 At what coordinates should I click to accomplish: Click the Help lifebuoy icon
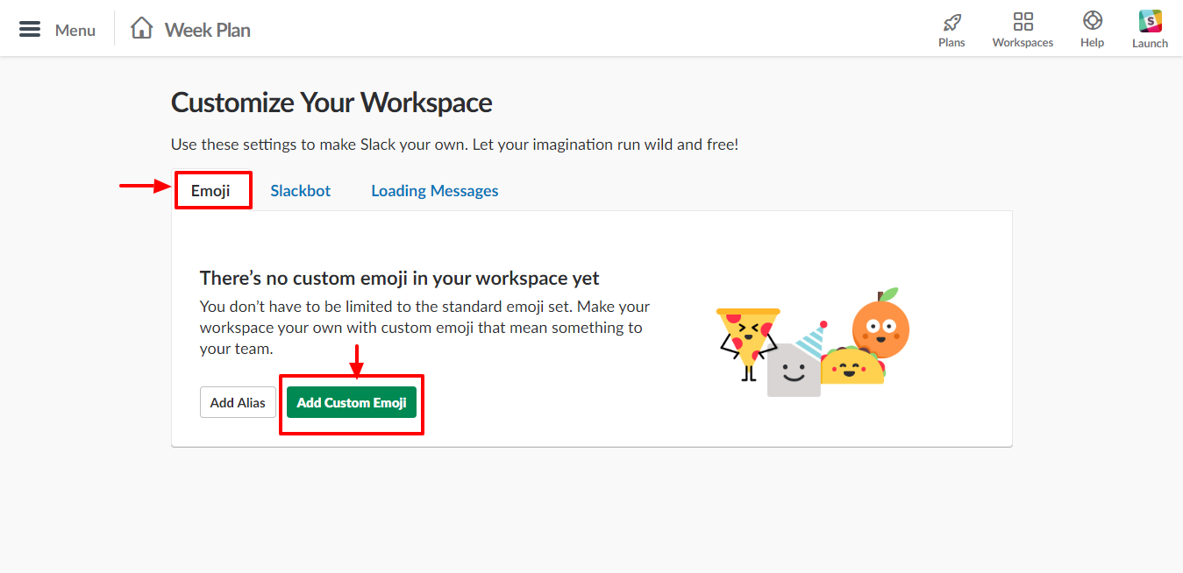[x=1092, y=21]
